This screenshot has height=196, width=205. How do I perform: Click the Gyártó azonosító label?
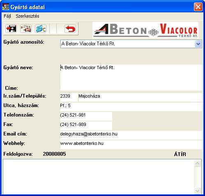click(24, 42)
